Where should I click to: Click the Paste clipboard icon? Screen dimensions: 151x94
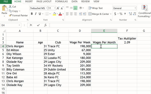[x=5, y=8]
